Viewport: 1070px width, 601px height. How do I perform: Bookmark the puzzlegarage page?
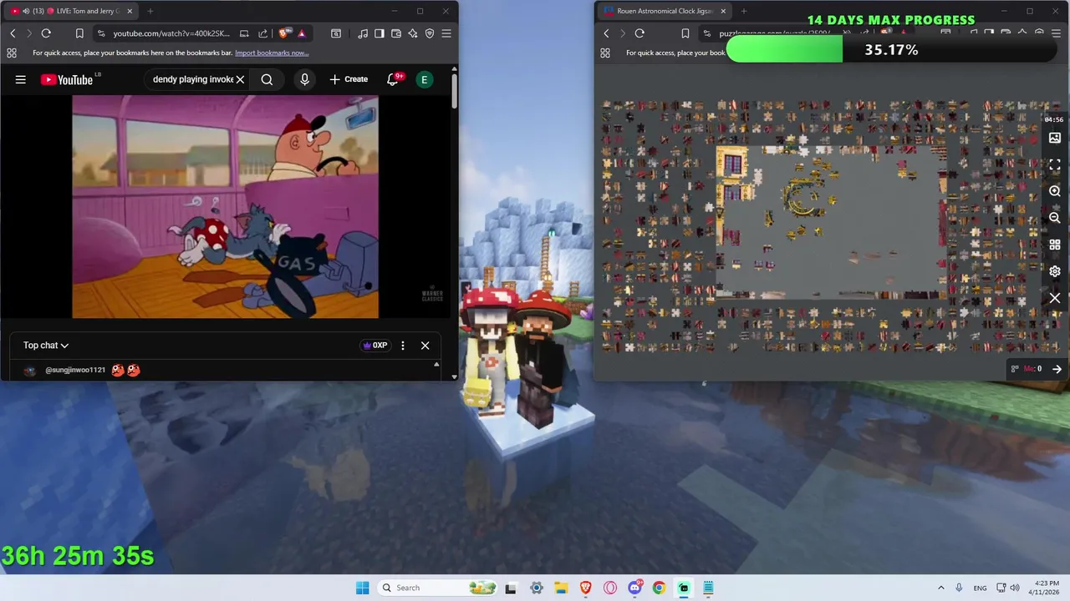pos(685,33)
